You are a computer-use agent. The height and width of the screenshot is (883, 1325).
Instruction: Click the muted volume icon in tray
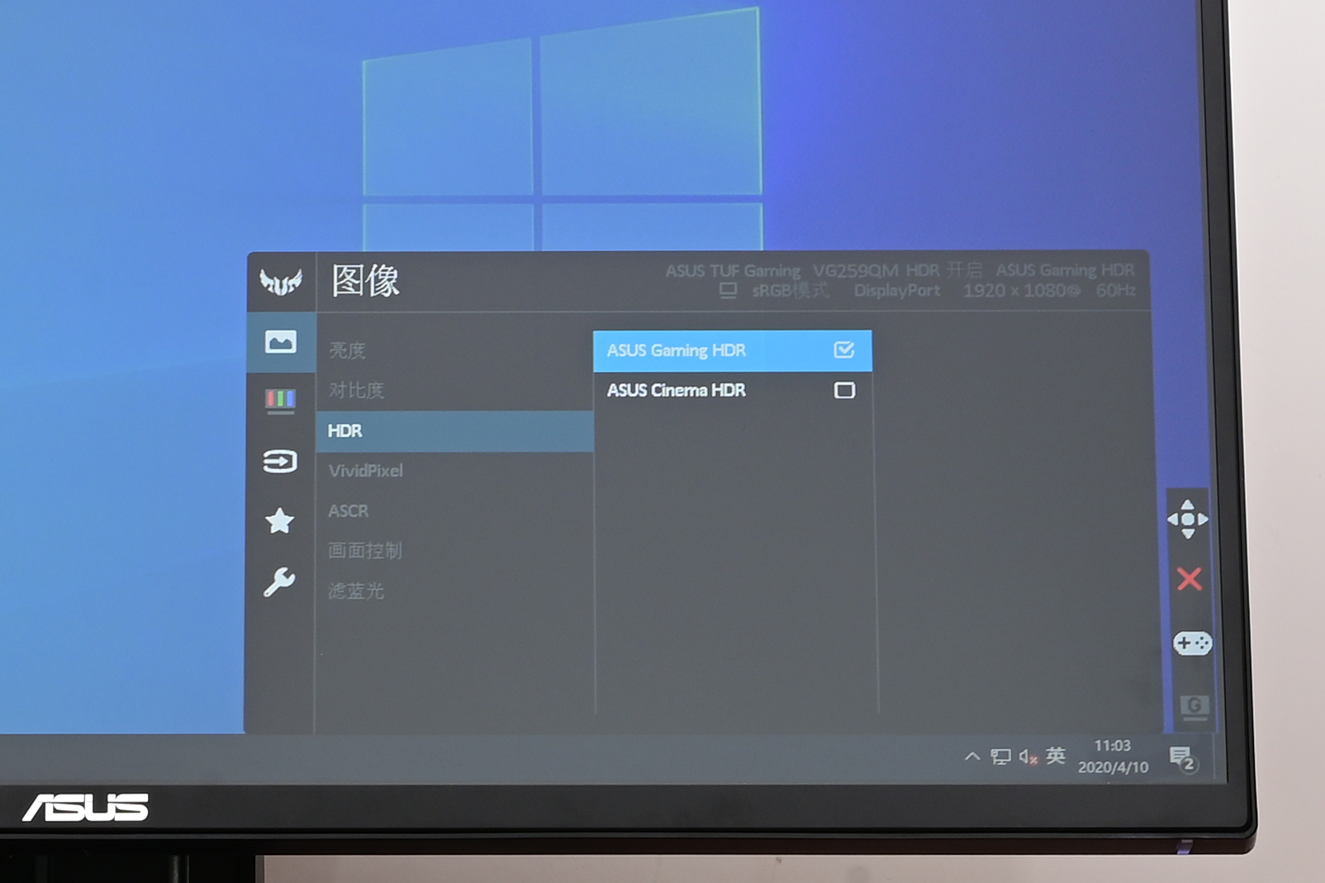pos(1028,757)
